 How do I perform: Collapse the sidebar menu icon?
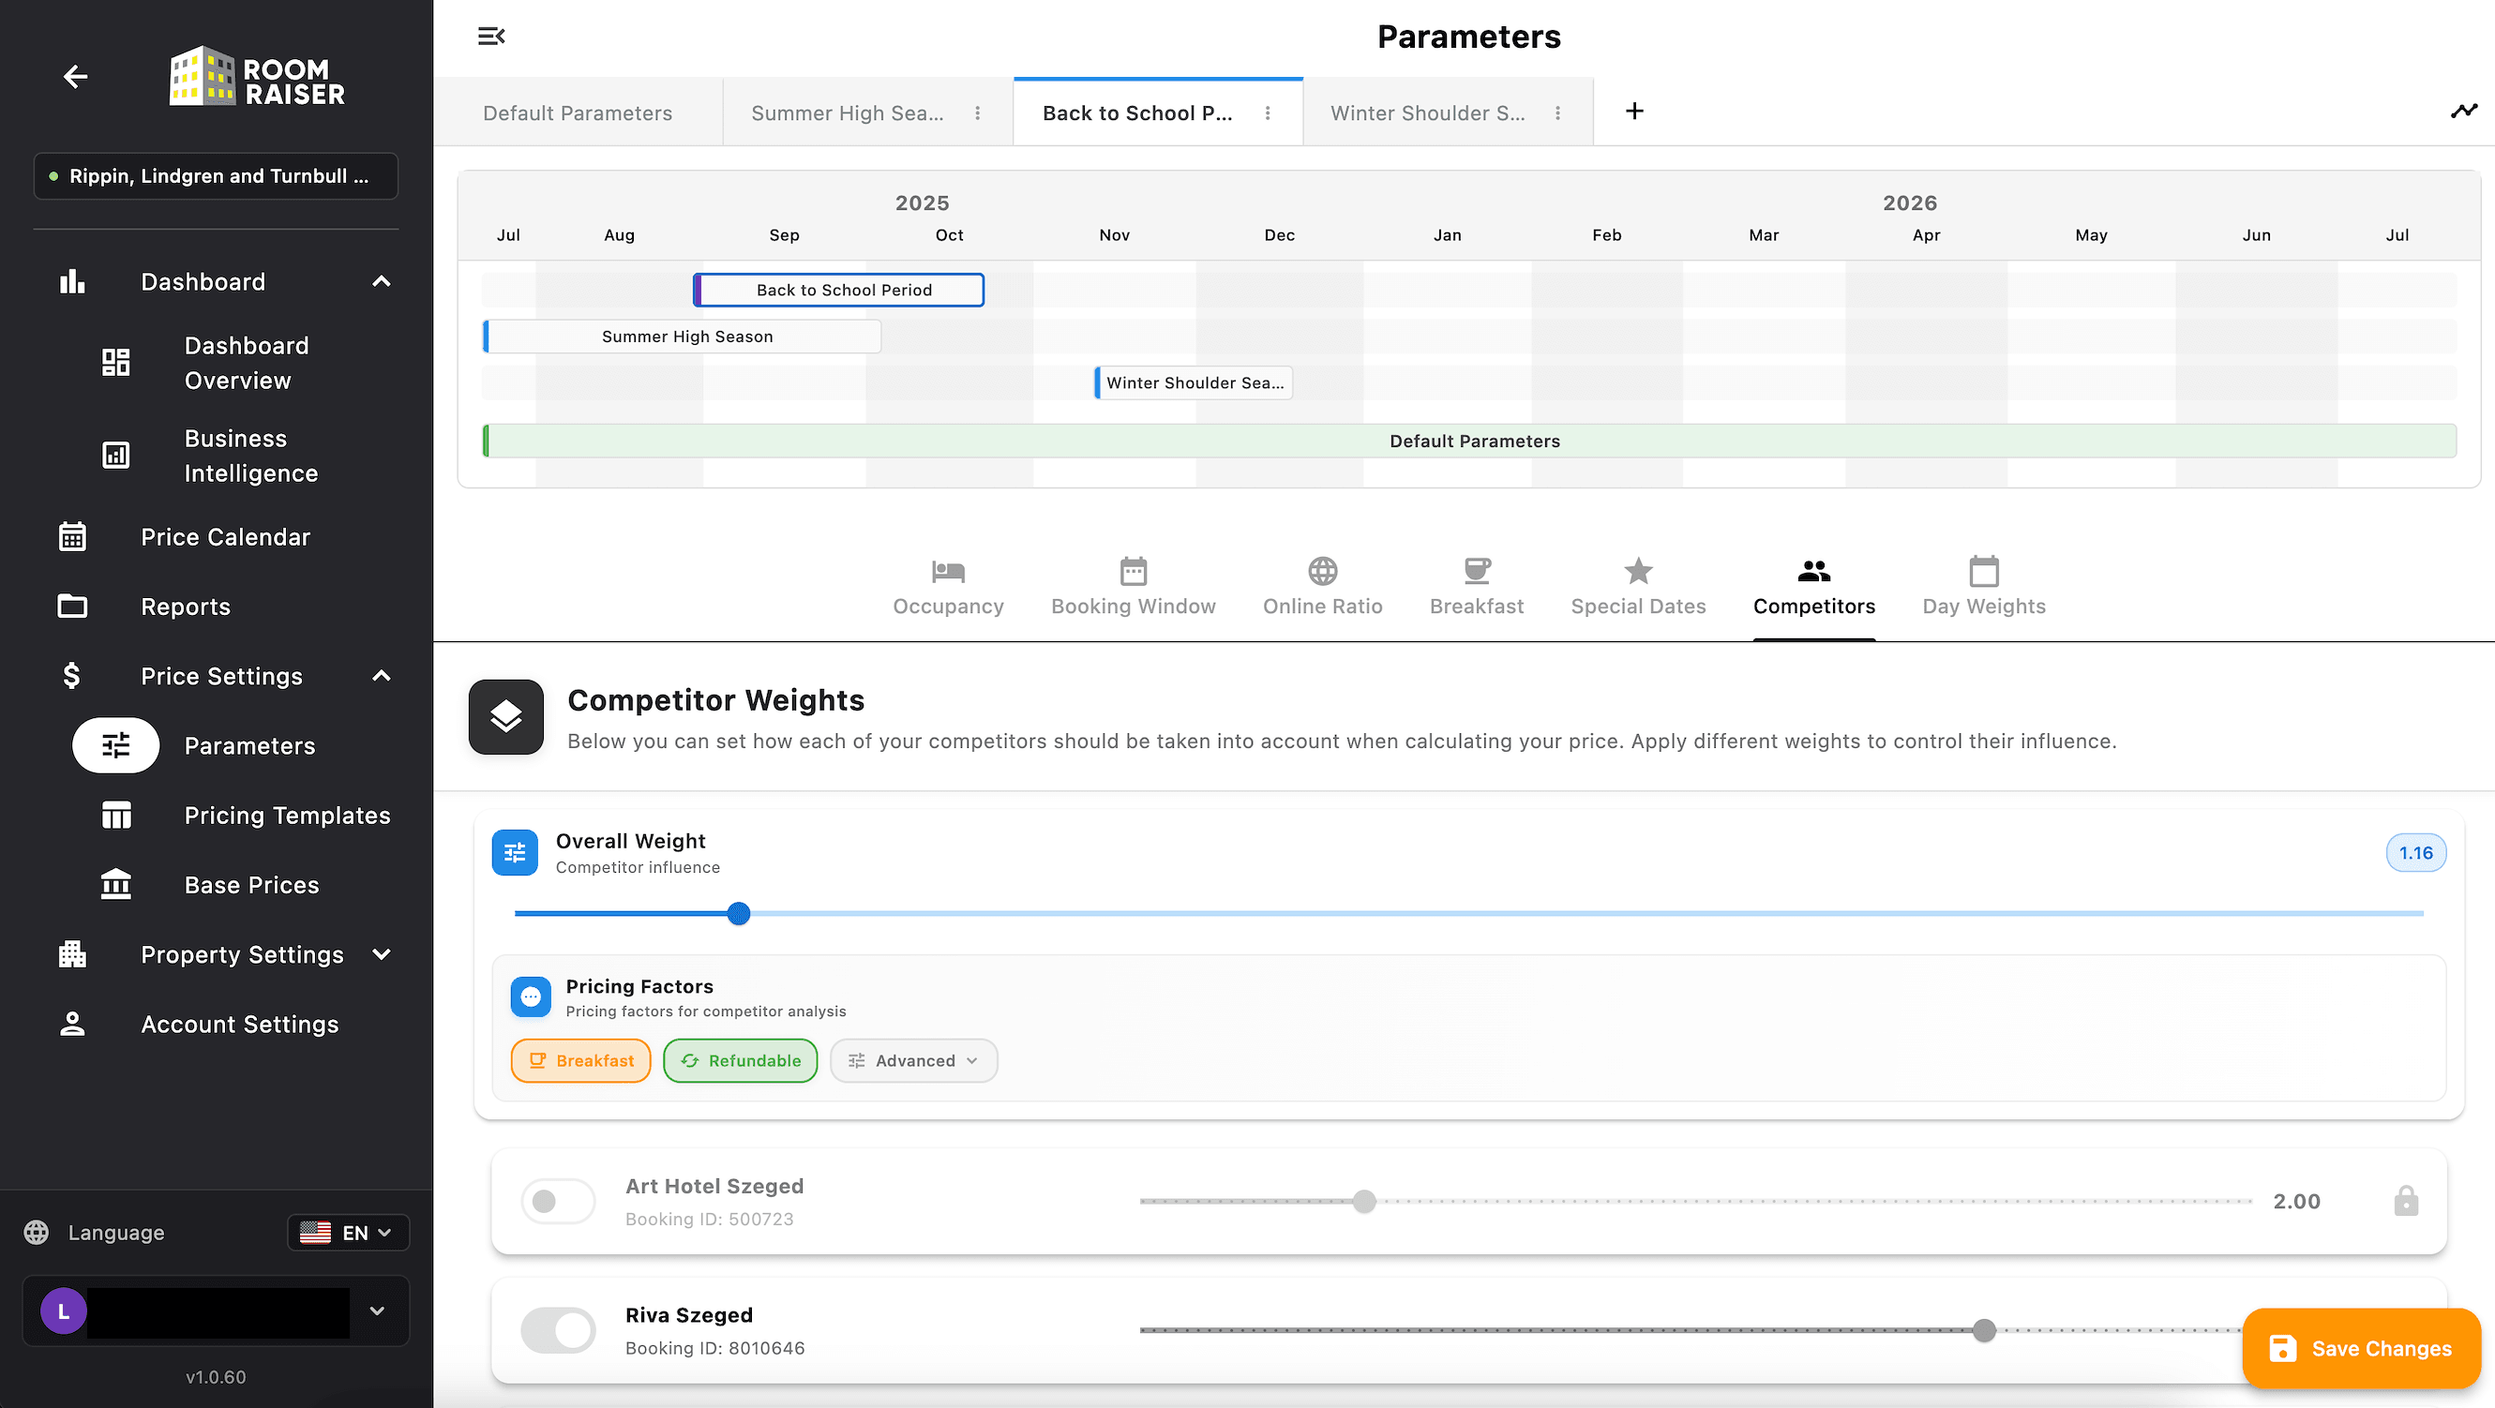click(491, 37)
